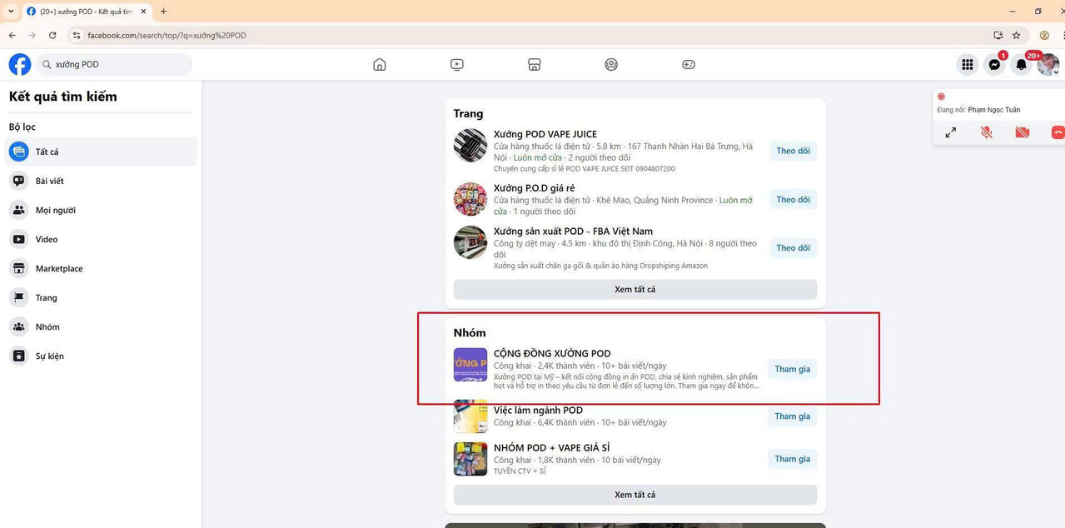The width and height of the screenshot is (1065, 528).
Task: Select the Marketplace filter in sidebar
Action: 102,268
